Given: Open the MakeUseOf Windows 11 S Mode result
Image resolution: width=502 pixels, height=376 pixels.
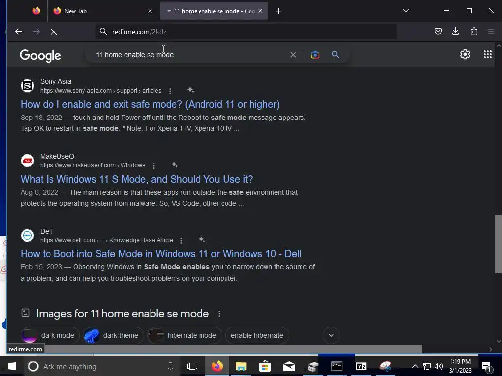Looking at the screenshot, I should click(x=137, y=179).
